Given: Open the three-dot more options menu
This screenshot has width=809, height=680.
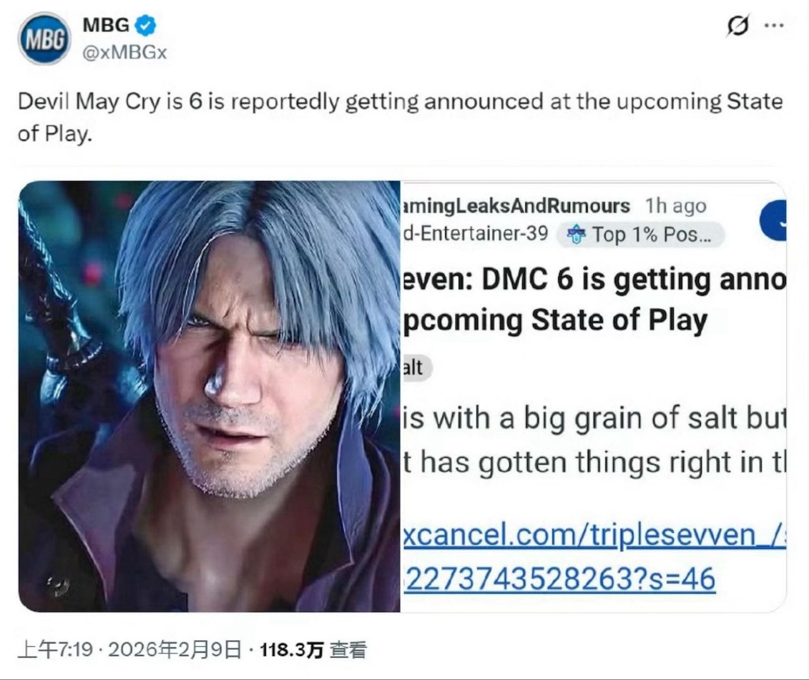Looking at the screenshot, I should 774,27.
